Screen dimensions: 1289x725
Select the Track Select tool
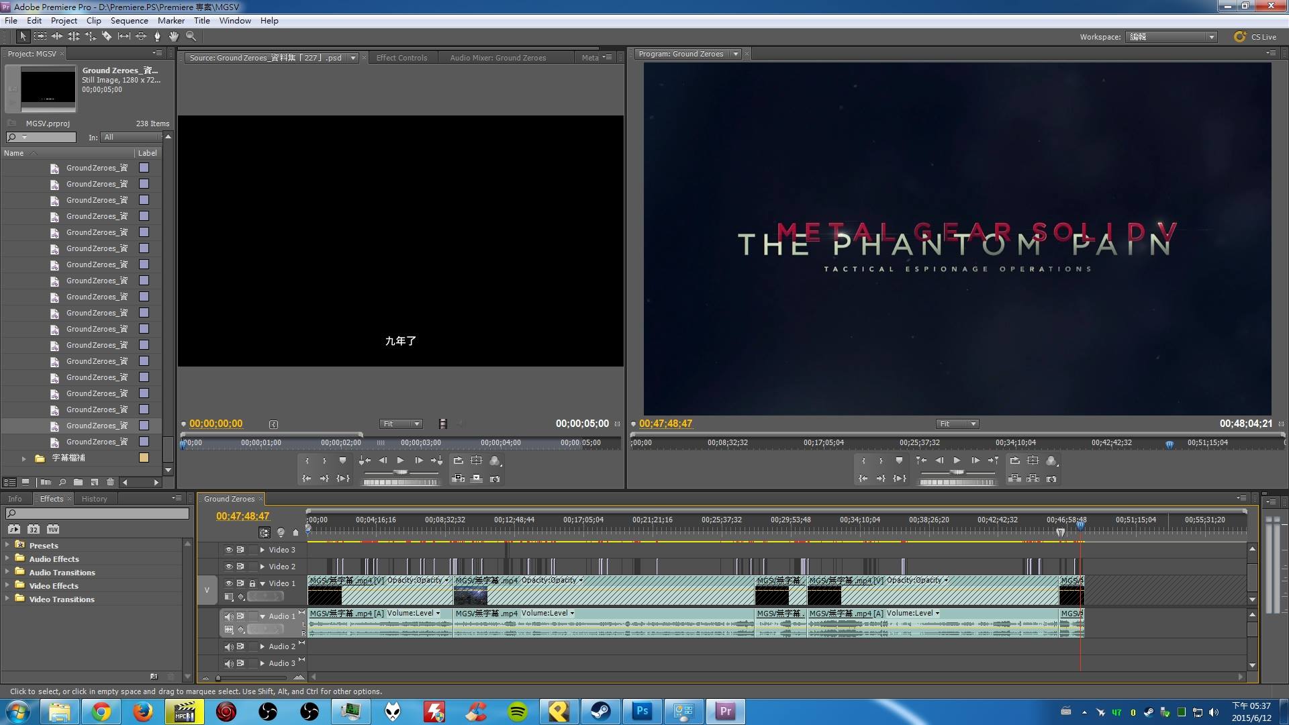pyautogui.click(x=40, y=36)
